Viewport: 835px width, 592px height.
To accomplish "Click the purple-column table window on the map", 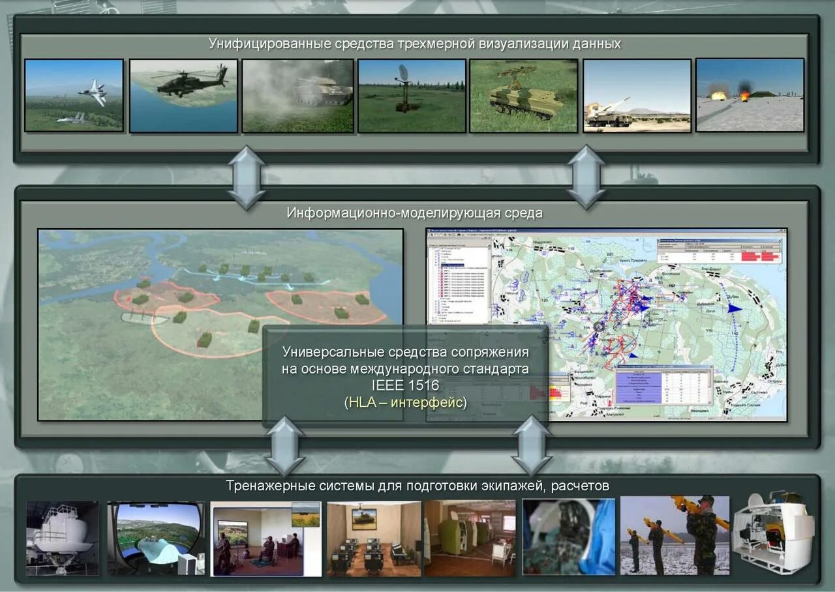I will [663, 385].
